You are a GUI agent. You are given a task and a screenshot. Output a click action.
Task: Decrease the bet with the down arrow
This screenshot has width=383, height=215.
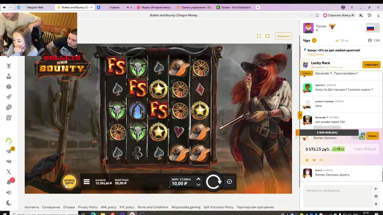pos(198,185)
